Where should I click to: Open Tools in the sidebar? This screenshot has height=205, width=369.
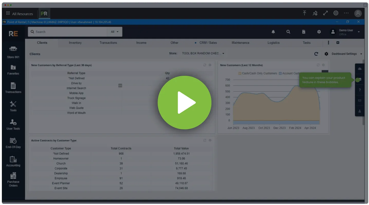13,106
